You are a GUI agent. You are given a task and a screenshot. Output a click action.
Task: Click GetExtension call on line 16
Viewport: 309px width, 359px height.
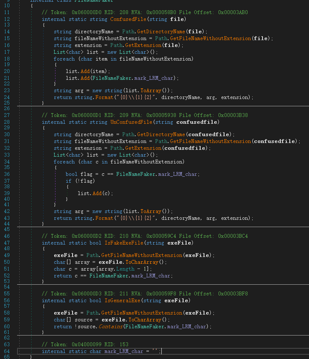point(143,45)
